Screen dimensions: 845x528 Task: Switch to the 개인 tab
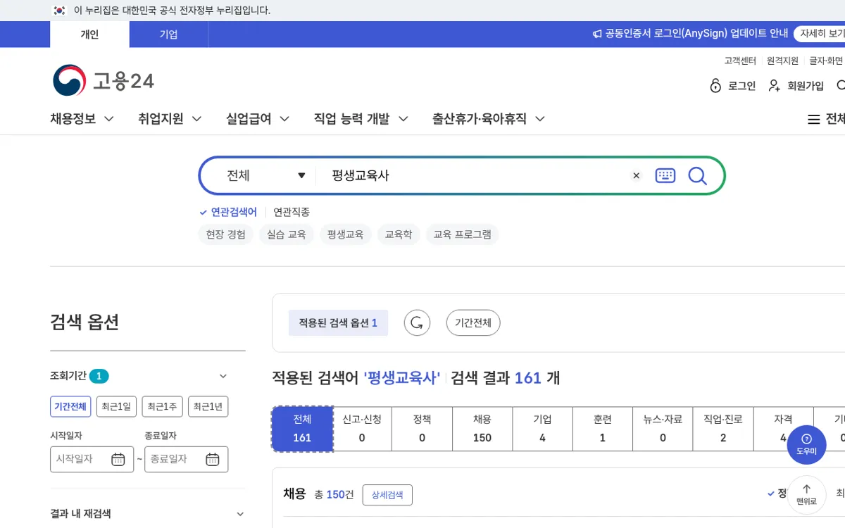coord(89,34)
